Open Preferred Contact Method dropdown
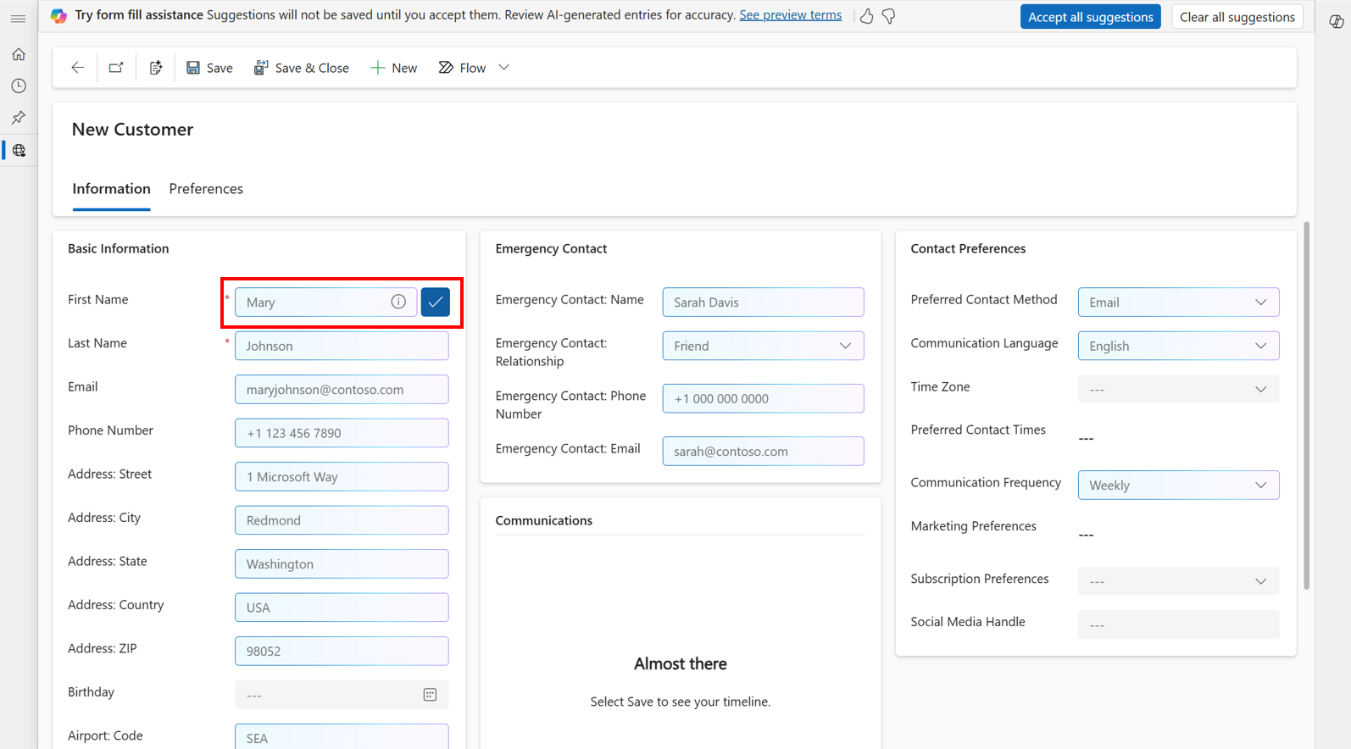This screenshot has height=749, width=1351. (1178, 302)
